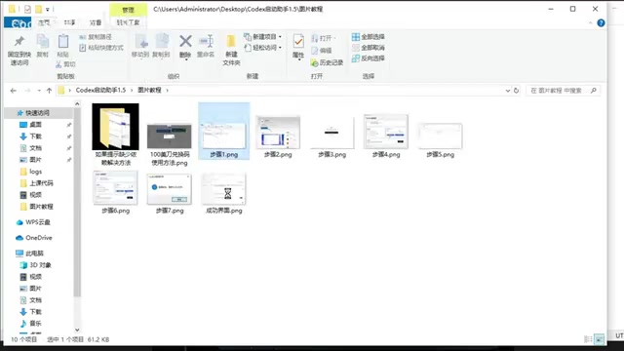
Task: Click 图片教程 in the breadcrumb path
Action: [x=149, y=91]
